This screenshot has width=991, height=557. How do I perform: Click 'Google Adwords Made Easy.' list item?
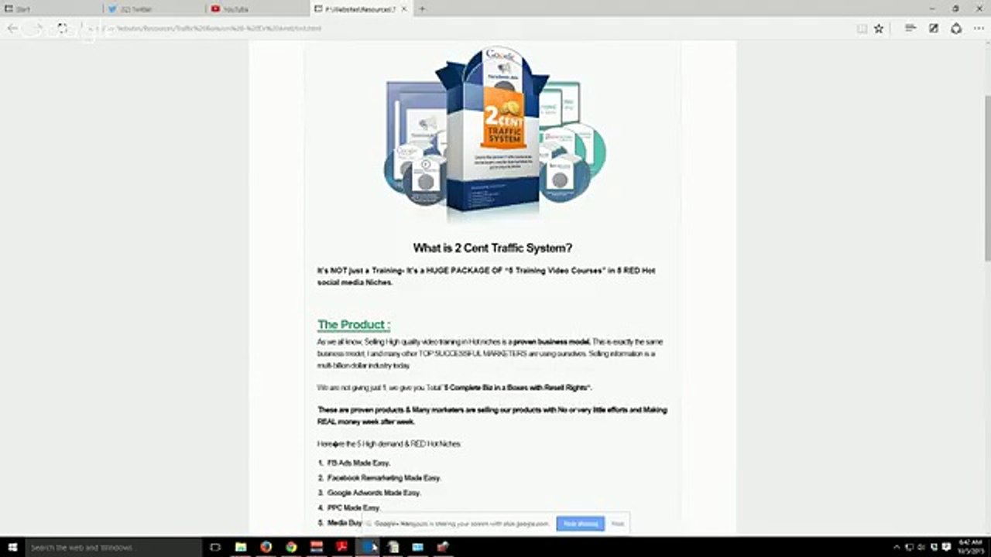coord(374,493)
